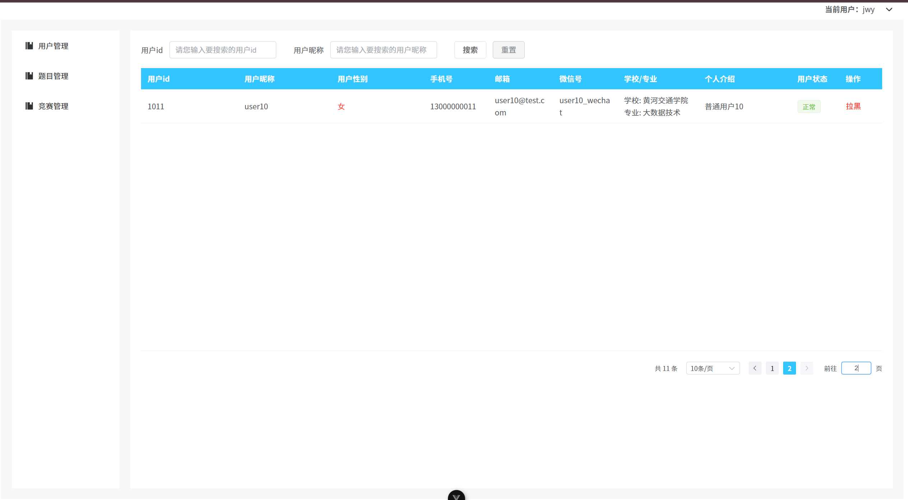Image resolution: width=908 pixels, height=500 pixels.
Task: Select the 用户管理 sidebar icon
Action: [x=29, y=46]
